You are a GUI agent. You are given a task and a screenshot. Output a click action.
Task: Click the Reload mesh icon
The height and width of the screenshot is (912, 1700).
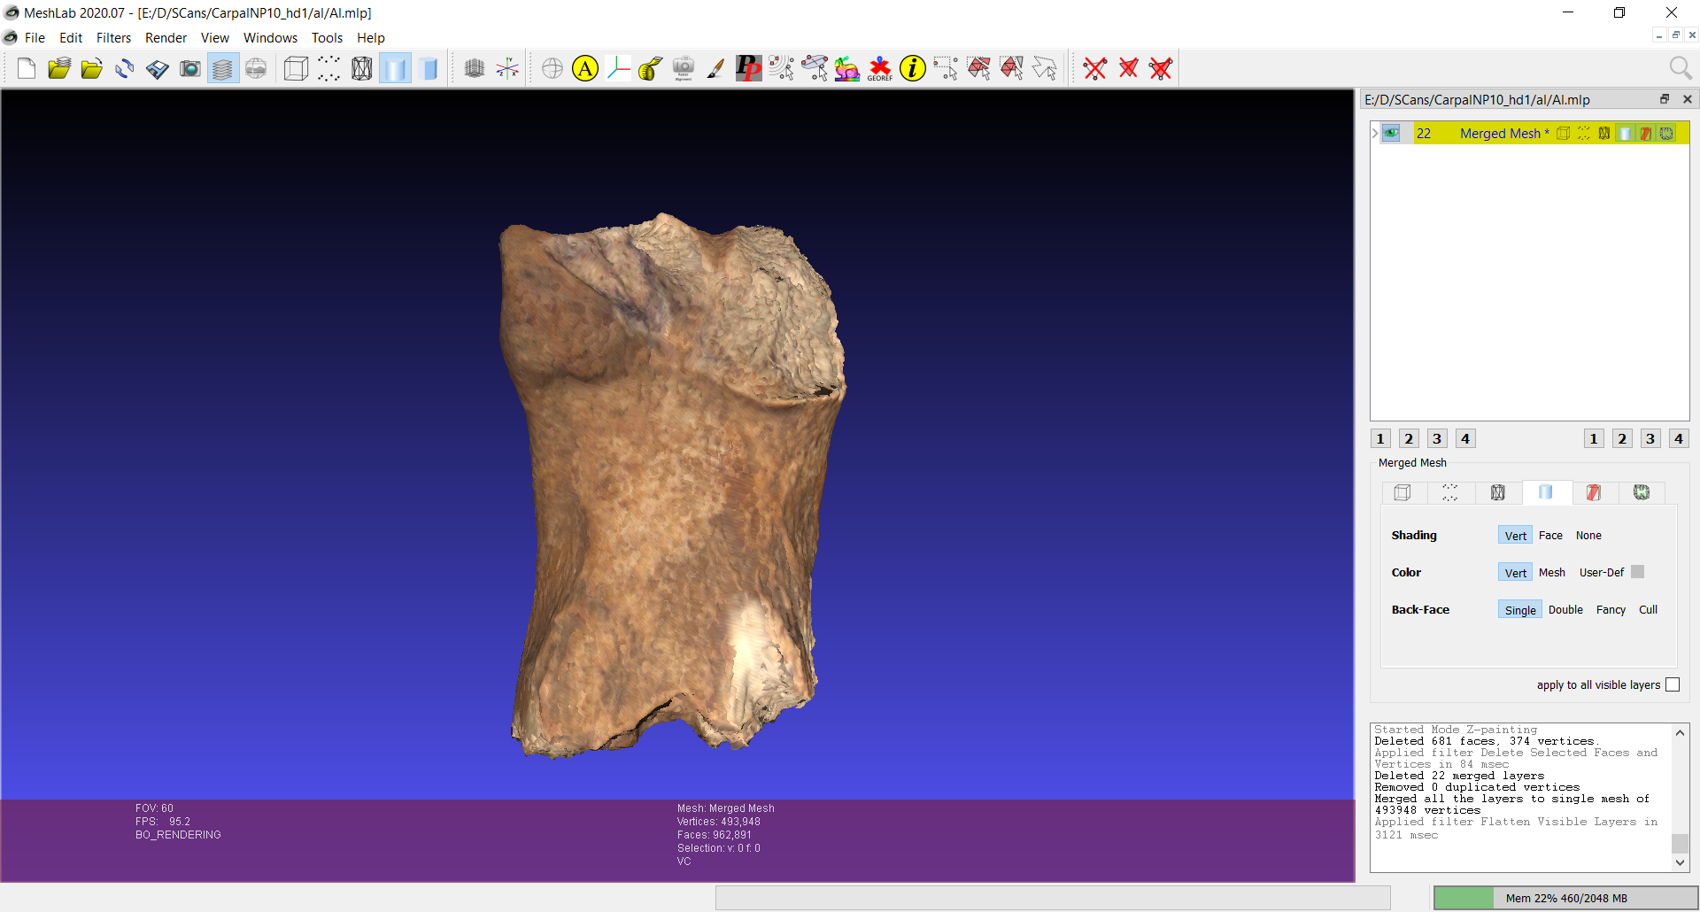tap(125, 68)
